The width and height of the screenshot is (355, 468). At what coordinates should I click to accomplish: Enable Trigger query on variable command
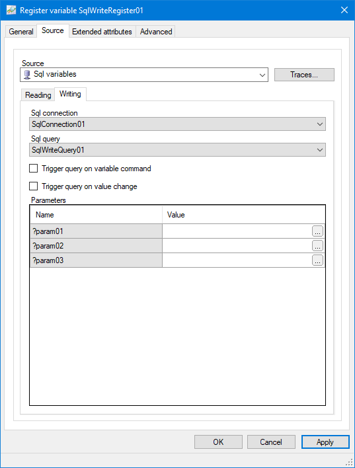[x=34, y=169]
